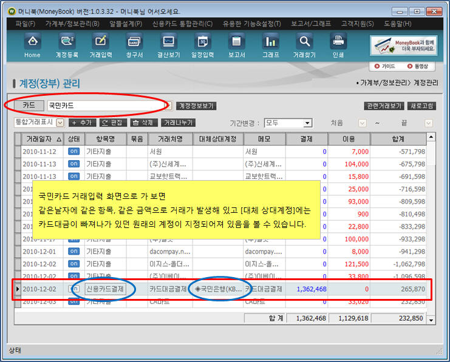Click the 인쇄 printer icon
450x362 pixels.
tap(338, 45)
